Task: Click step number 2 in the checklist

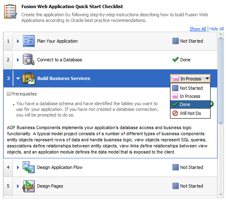Action: 8,60
